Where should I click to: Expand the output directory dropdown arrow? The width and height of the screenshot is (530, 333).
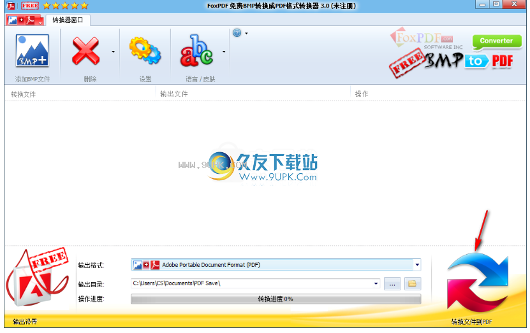pyautogui.click(x=376, y=283)
